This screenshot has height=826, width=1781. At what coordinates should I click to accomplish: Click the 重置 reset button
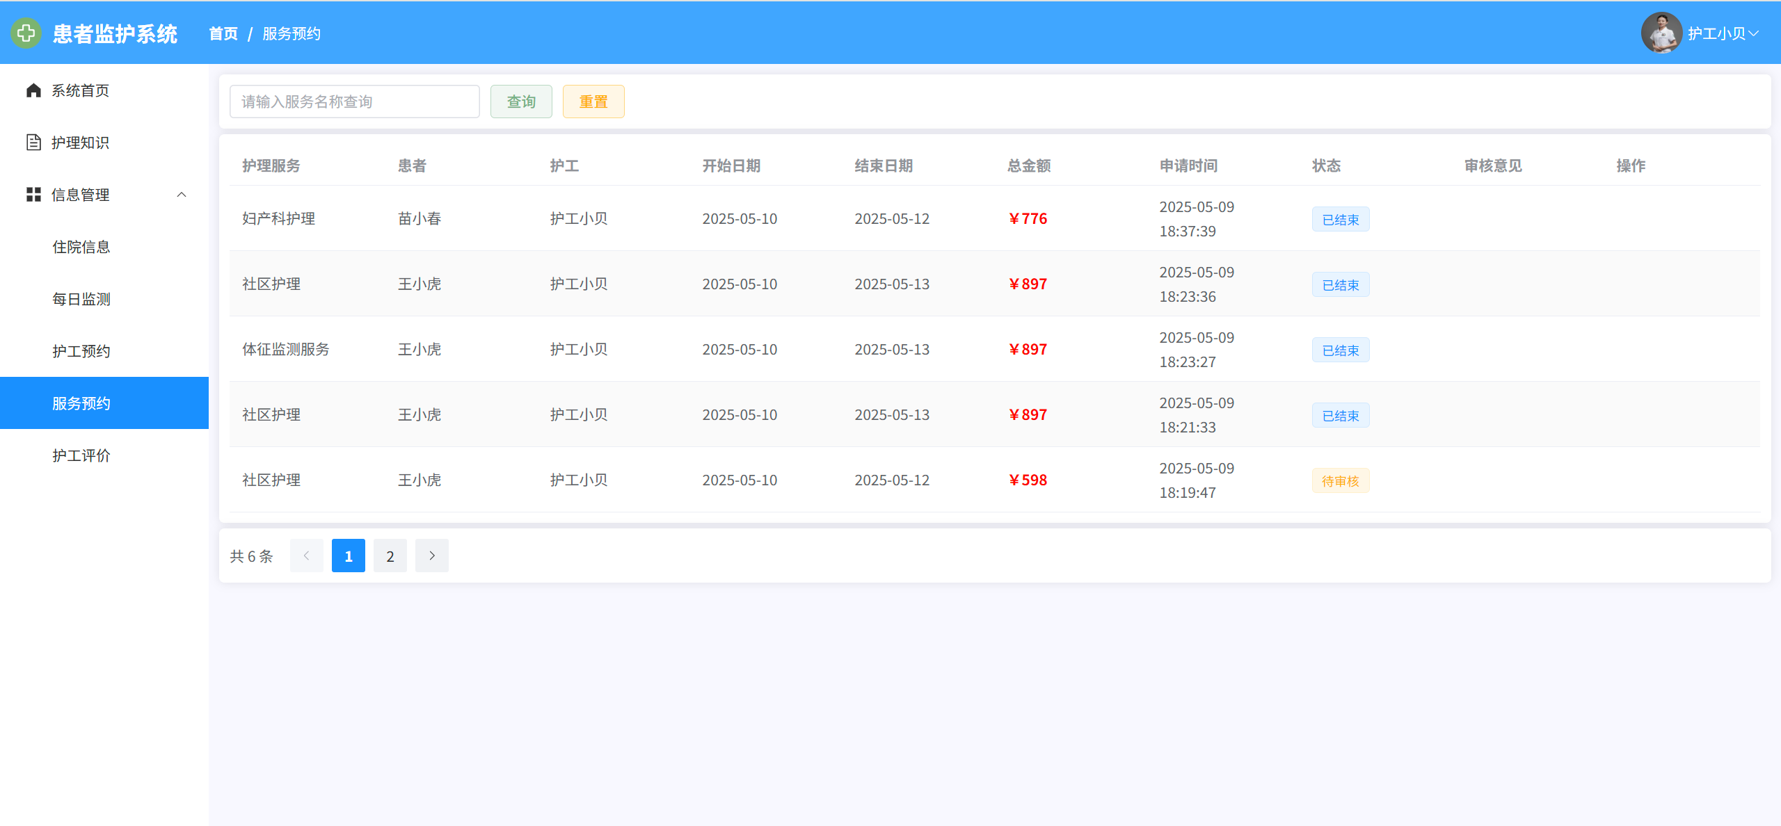(593, 102)
